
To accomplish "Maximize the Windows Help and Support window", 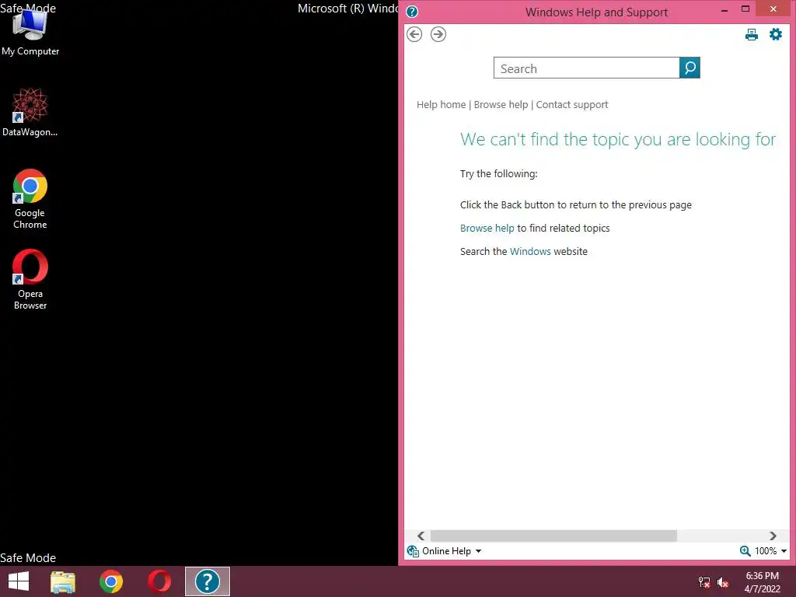I will coord(745,9).
